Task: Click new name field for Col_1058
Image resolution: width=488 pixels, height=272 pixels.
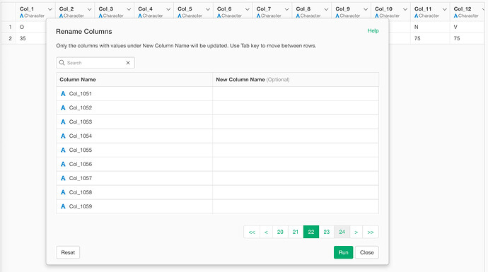Action: point(296,192)
